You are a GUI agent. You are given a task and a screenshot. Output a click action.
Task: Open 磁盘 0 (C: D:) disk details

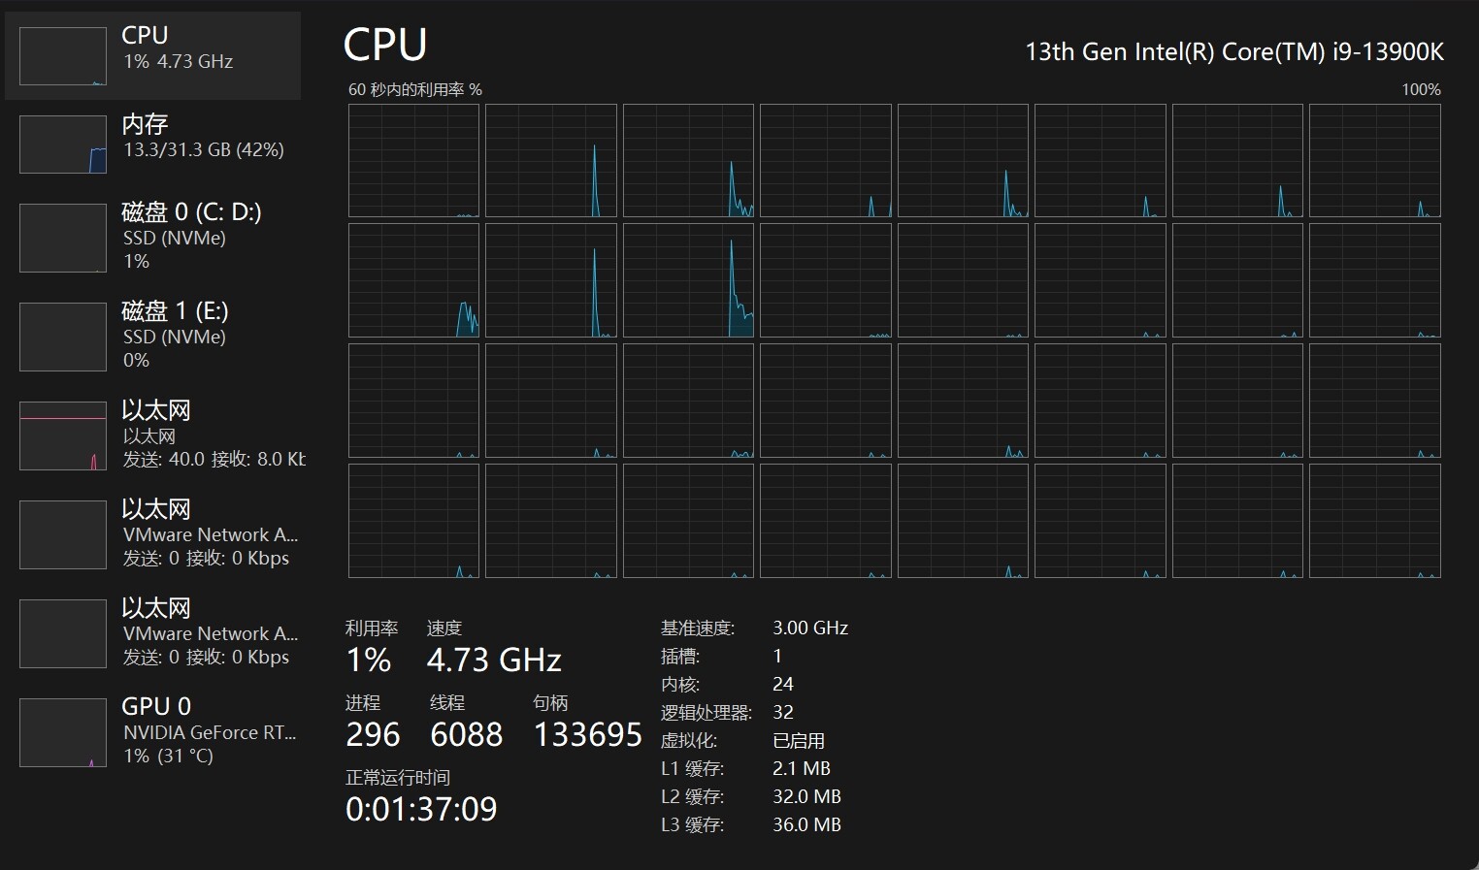click(x=152, y=238)
